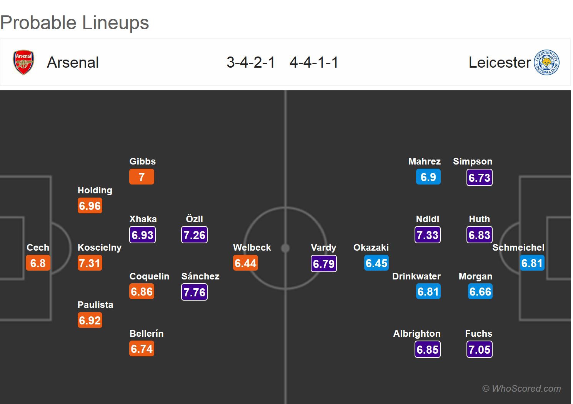The height and width of the screenshot is (404, 573).
Task: Click the Probable Lineups heading
Action: [x=75, y=23]
